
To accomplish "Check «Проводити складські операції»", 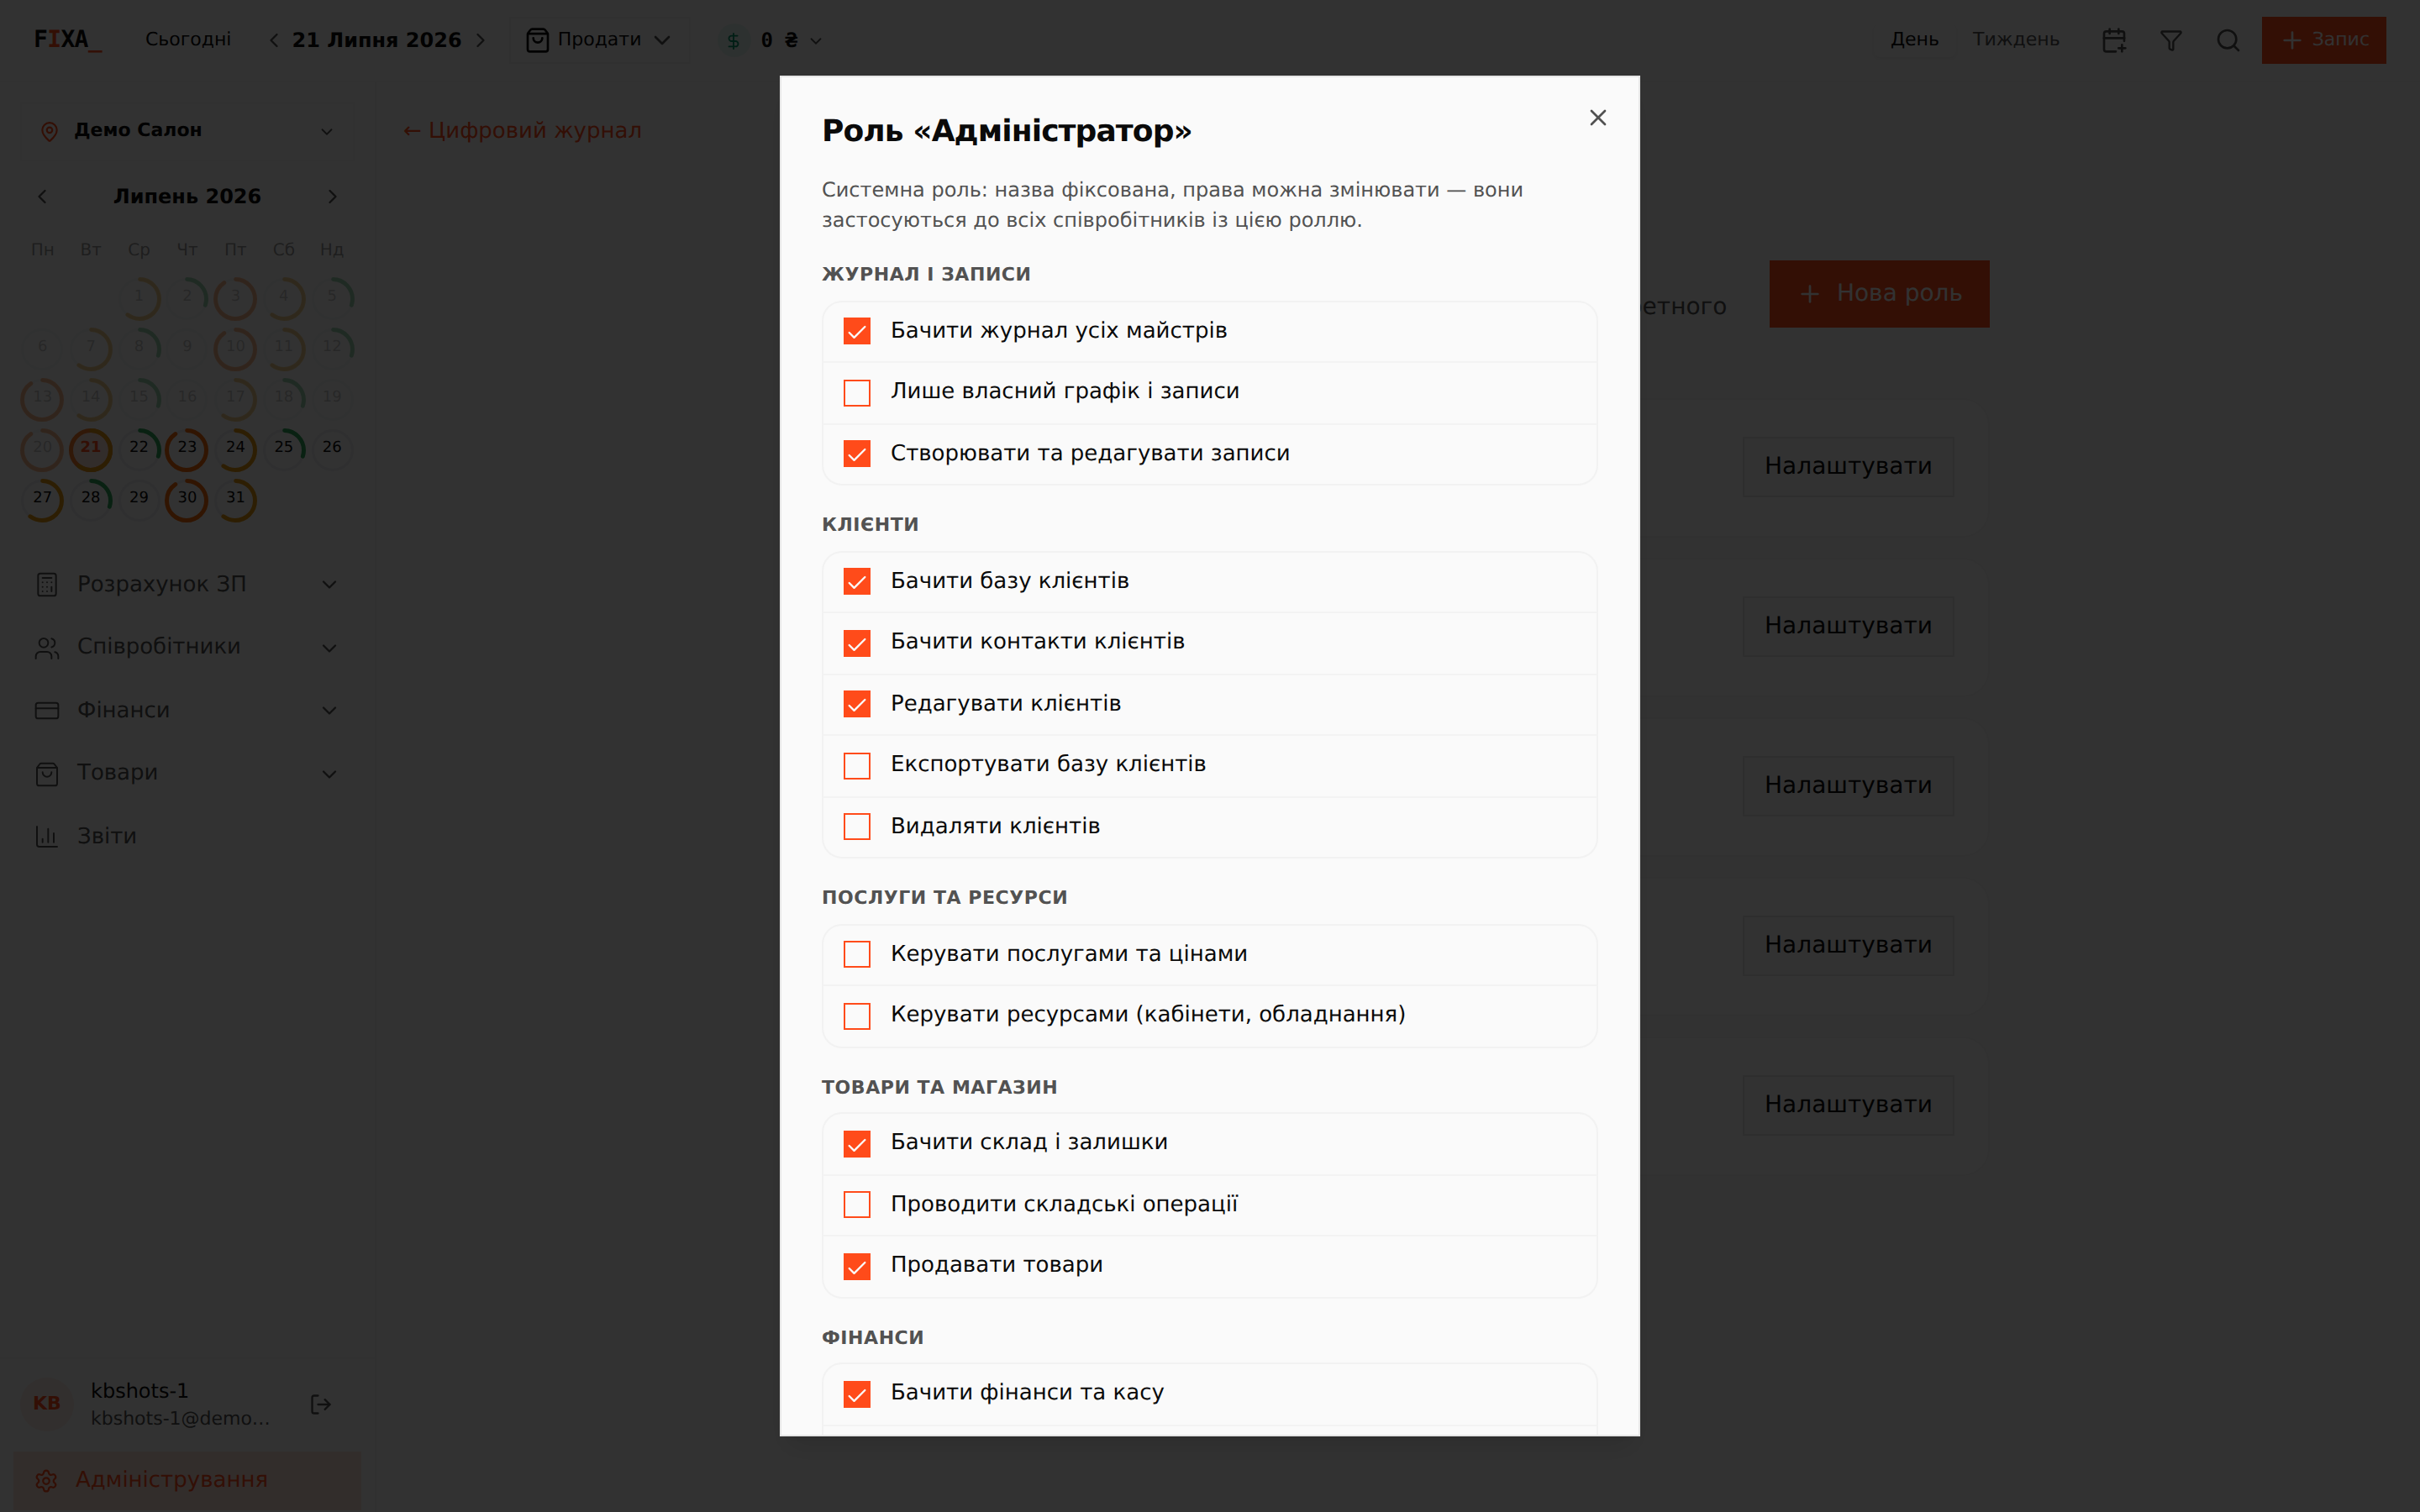I will [857, 1204].
